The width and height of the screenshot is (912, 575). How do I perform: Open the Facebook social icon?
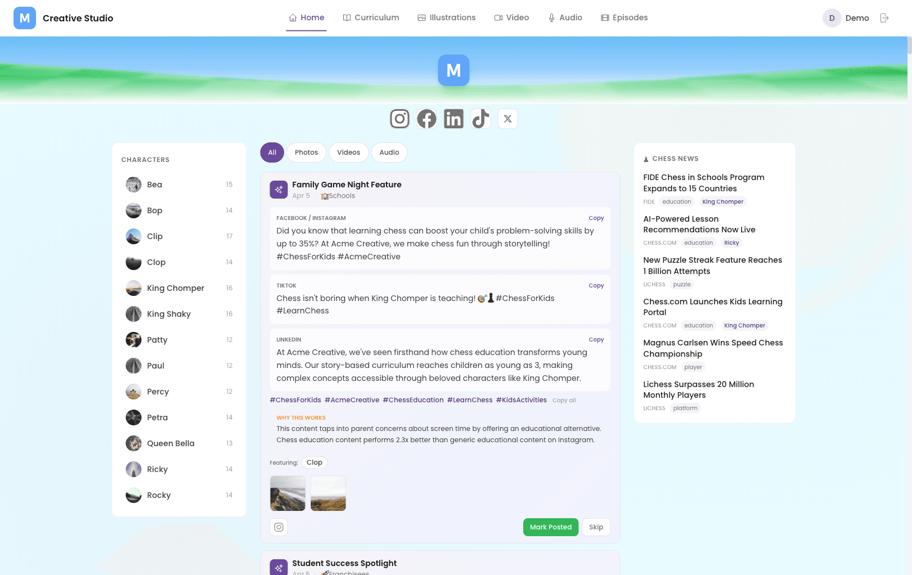[426, 119]
